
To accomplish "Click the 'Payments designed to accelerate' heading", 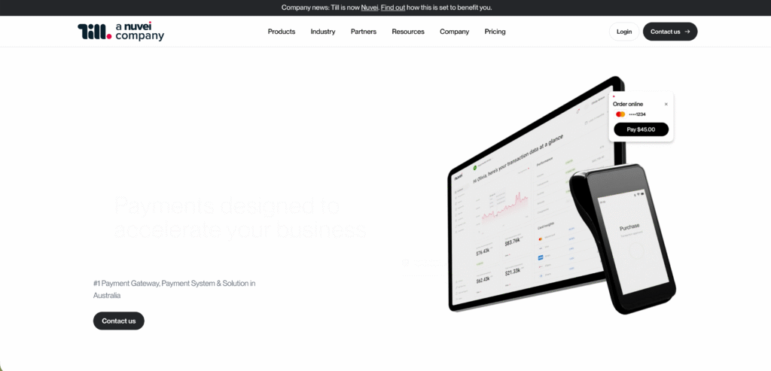I will 240,217.
